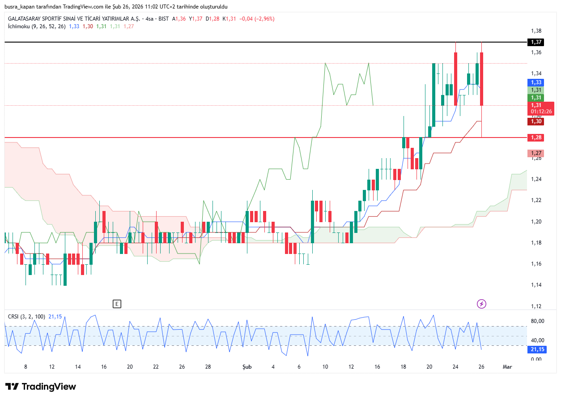Click the 01:12:26 candle countdown label
Image resolution: width=561 pixels, height=400 pixels.
[541, 112]
